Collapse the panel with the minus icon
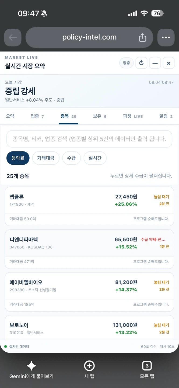The width and height of the screenshot is (179, 388). coord(155,63)
